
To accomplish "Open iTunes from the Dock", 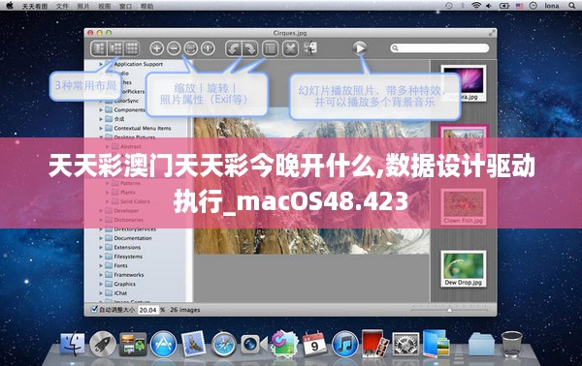I will point(344,344).
